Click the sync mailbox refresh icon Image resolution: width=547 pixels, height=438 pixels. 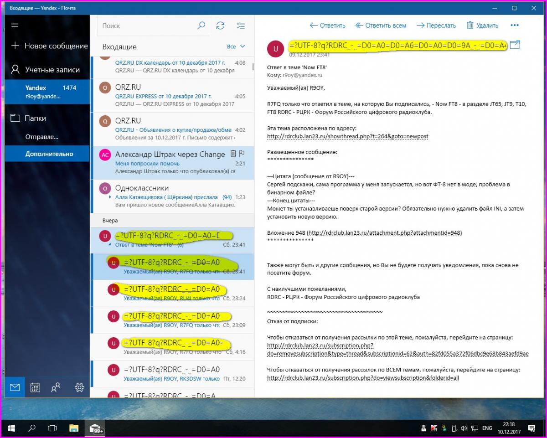click(x=221, y=26)
